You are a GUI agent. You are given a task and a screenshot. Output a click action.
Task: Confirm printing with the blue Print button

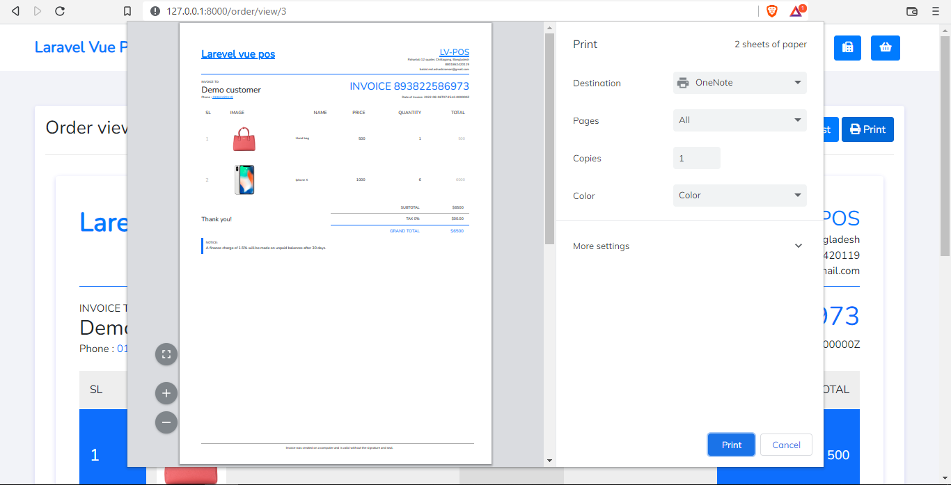[x=732, y=445]
